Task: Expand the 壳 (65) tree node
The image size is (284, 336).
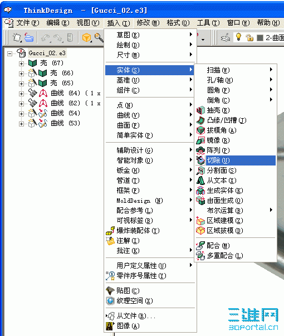Action: click(21, 84)
